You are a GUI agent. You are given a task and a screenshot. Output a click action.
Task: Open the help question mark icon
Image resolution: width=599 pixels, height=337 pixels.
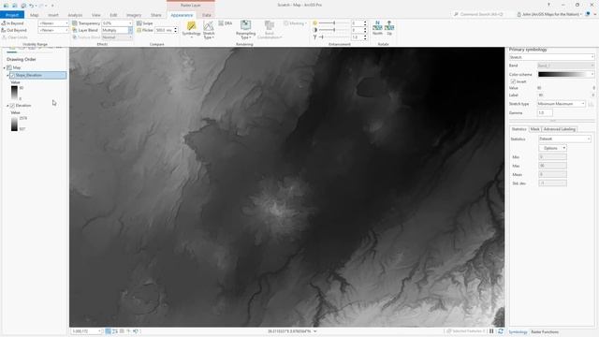click(x=548, y=5)
